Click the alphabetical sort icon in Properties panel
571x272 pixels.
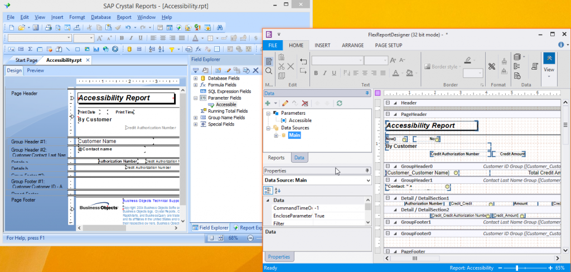pyautogui.click(x=278, y=191)
